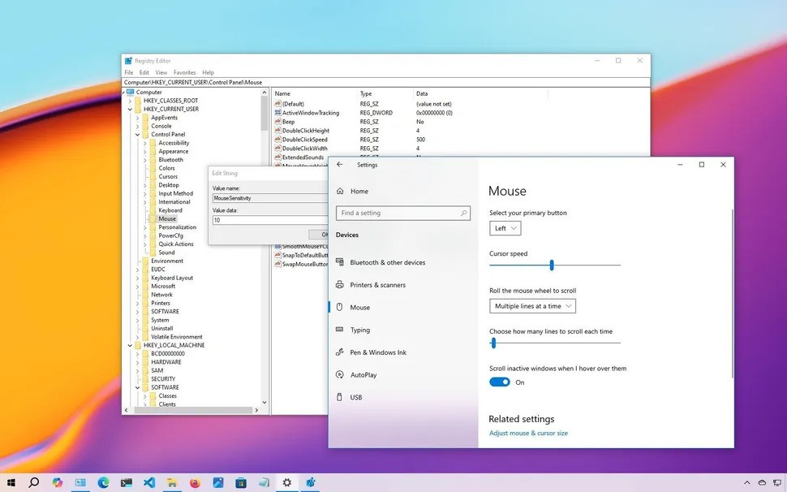This screenshot has height=492, width=787.
Task: Open Home in Settings sidebar
Action: (x=359, y=192)
